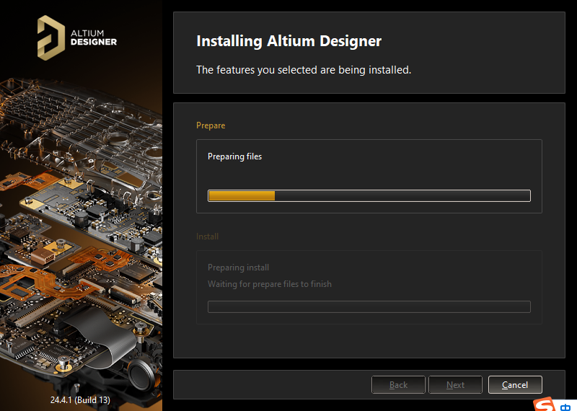The image size is (577, 411).
Task: Click the 'ALTIUM DESIGNER' brand text
Action: [x=94, y=38]
